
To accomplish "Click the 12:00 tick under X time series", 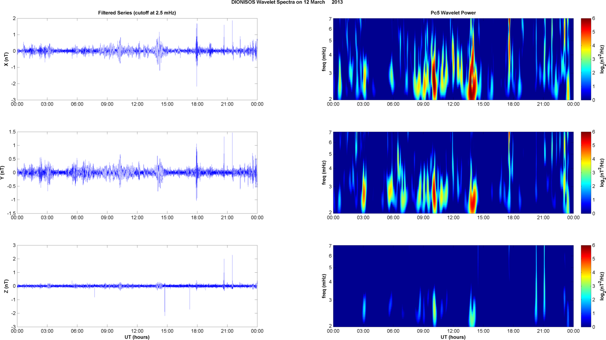I will pos(137,104).
